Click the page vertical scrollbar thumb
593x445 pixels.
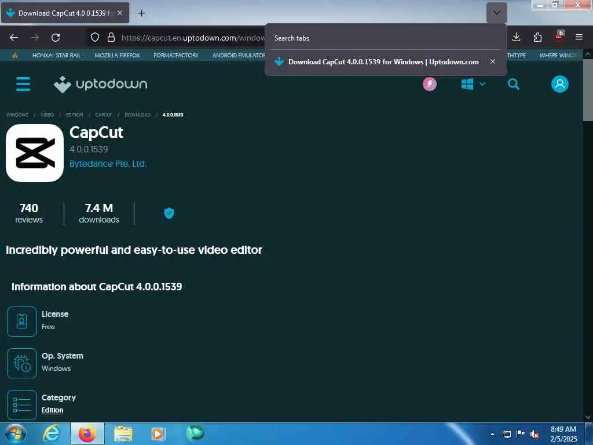588,90
